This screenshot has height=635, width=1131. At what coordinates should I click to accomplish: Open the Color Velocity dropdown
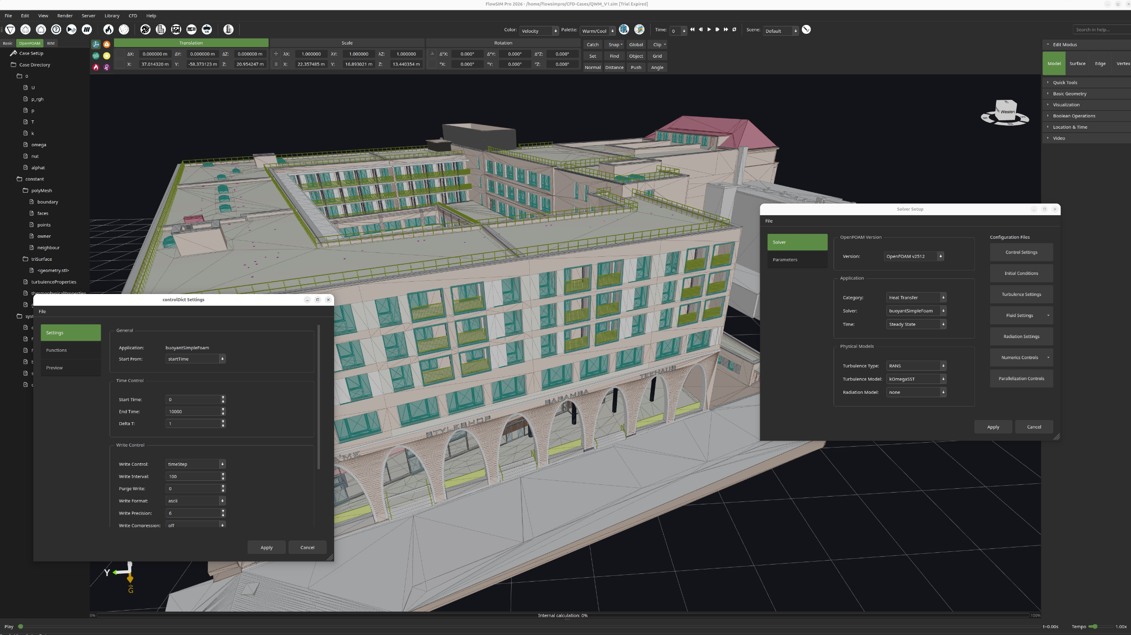(x=538, y=30)
